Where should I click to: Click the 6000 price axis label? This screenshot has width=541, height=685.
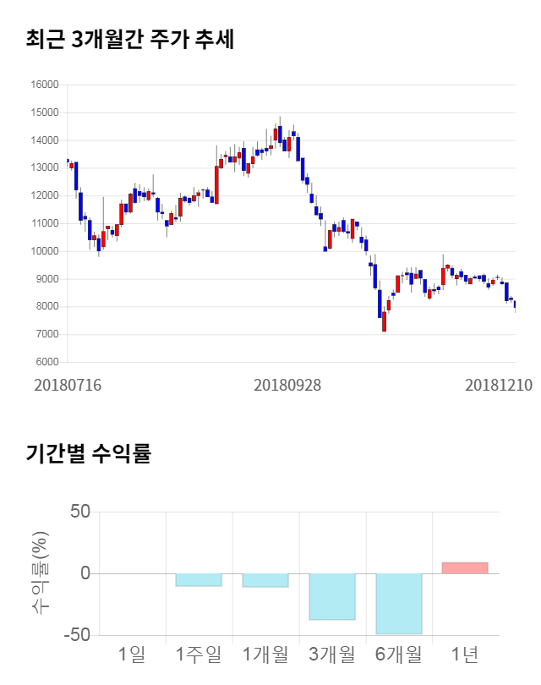[46, 362]
